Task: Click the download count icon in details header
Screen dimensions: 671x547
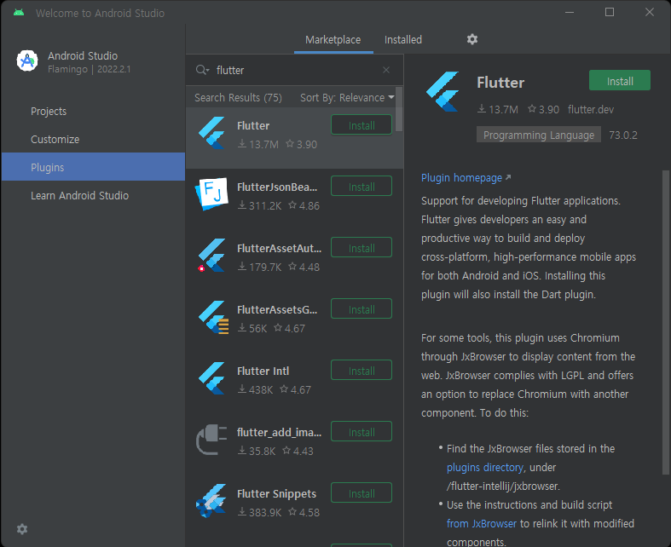Action: coord(482,109)
